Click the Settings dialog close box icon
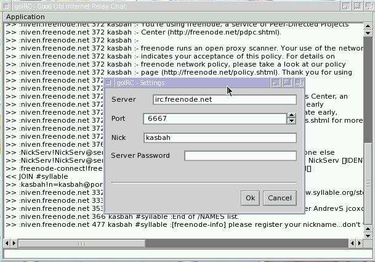The width and height of the screenshot is (375, 262). 108,83
